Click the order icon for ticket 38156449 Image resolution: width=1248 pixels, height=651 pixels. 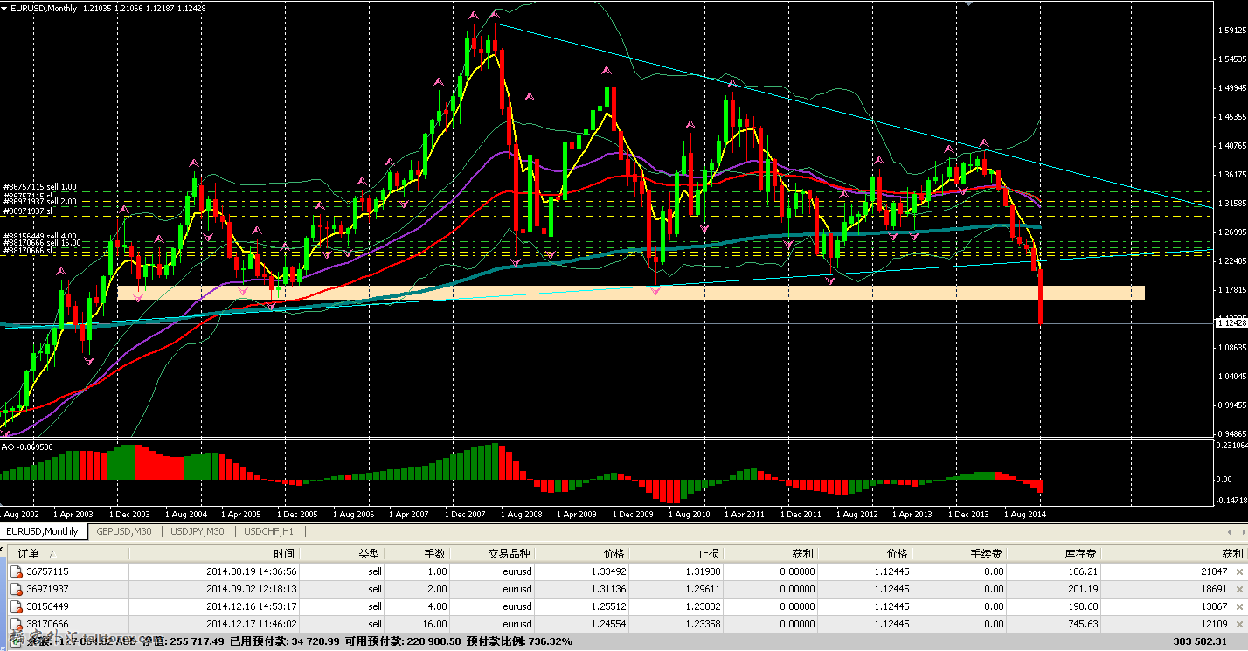(16, 606)
